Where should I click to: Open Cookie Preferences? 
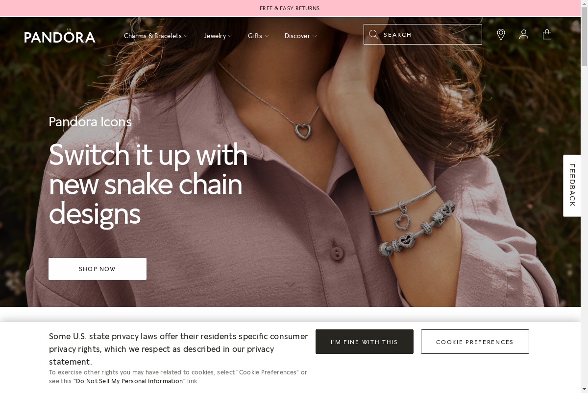coord(475,342)
